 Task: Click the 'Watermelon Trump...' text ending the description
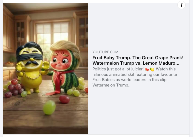point(112,85)
